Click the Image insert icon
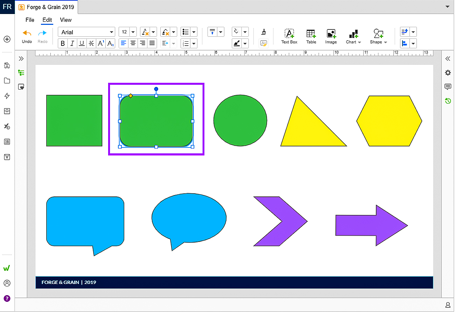Viewport: 455px width, 312px height. pyautogui.click(x=331, y=36)
